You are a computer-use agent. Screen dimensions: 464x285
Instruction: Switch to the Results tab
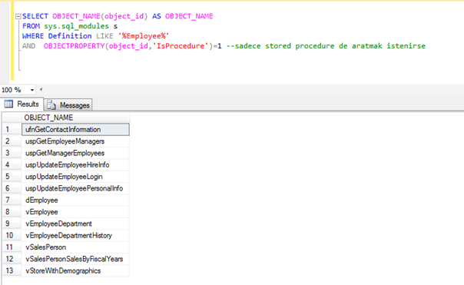pyautogui.click(x=22, y=104)
